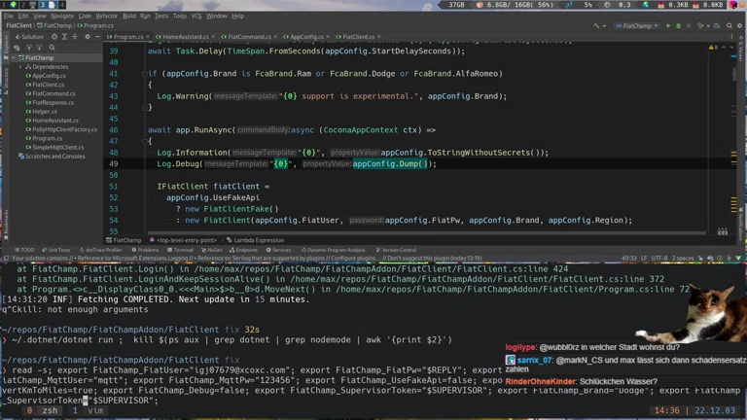The image size is (747, 420).
Task: Click the LF line separator in status bar
Action: (644, 258)
